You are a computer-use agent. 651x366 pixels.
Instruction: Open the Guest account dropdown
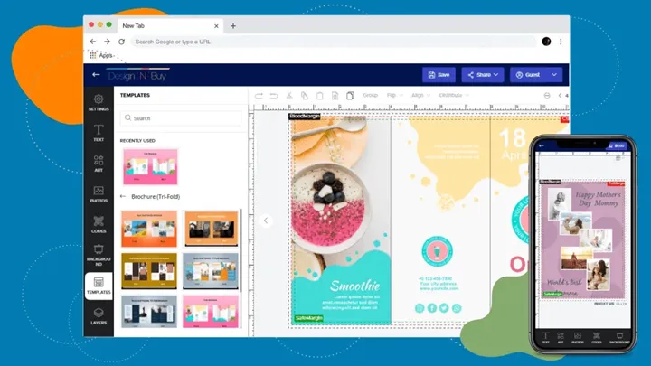click(x=536, y=74)
